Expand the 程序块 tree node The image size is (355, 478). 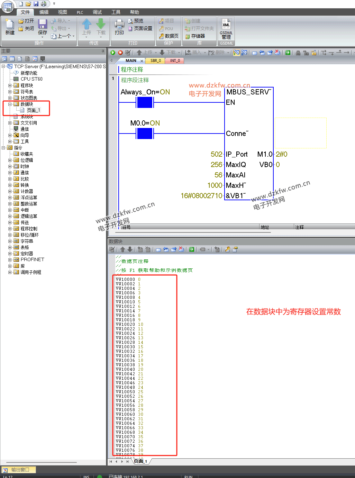tap(10, 85)
